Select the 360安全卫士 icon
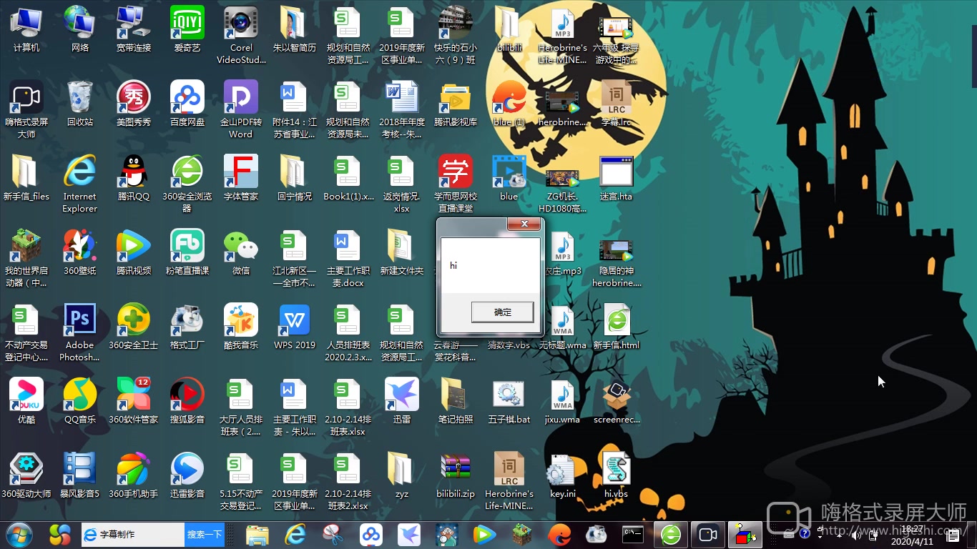 point(134,327)
